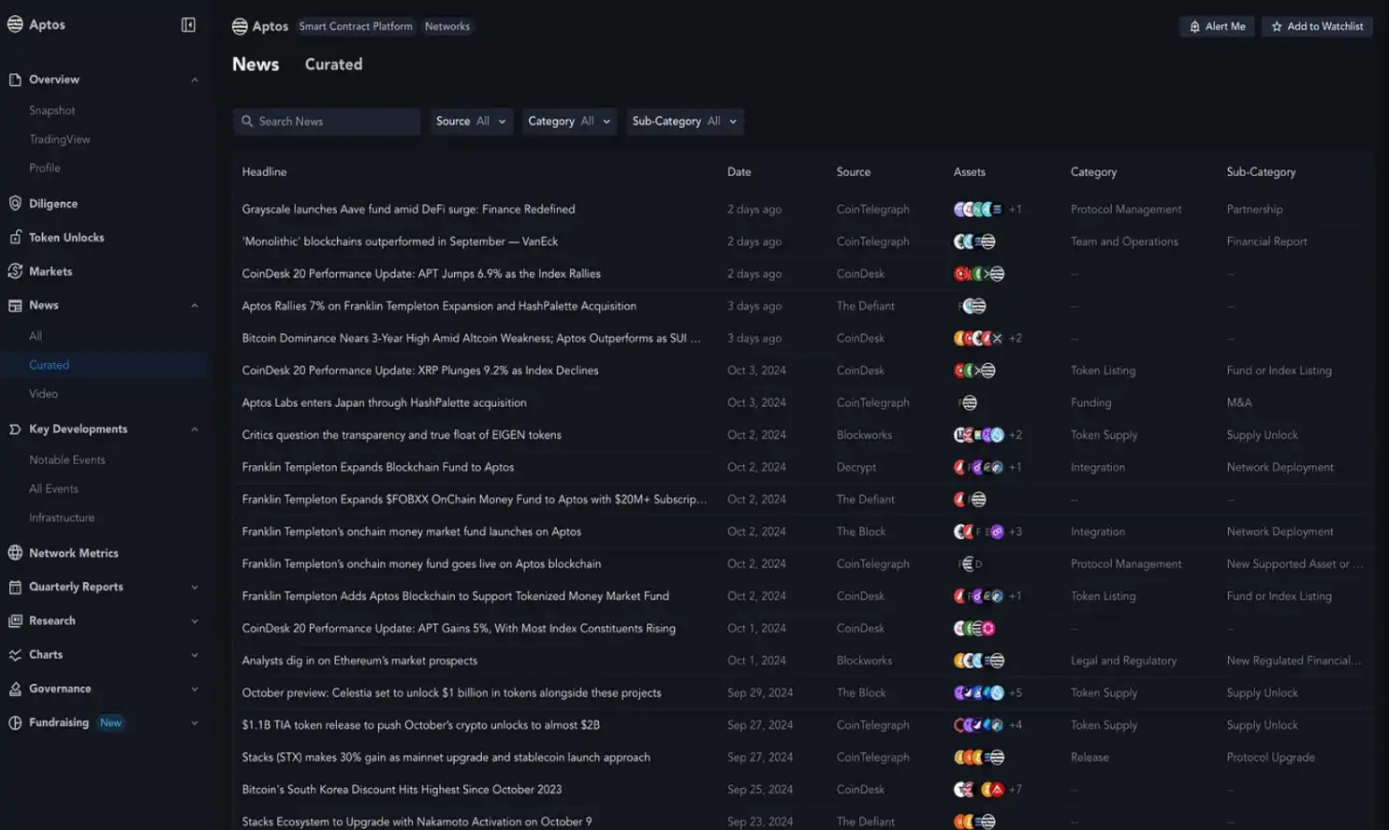This screenshot has width=1389, height=830.
Task: Click the Aptos logo at top left
Action: pyautogui.click(x=15, y=24)
